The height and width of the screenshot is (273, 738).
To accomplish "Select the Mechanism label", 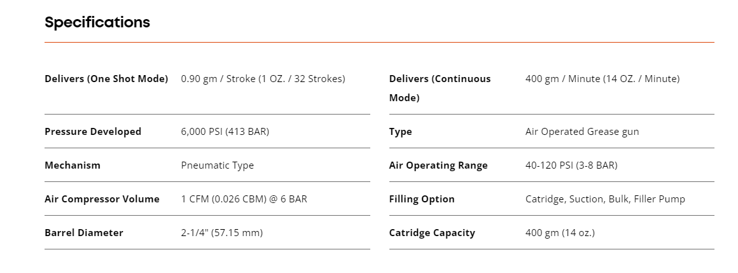I will pyautogui.click(x=73, y=165).
